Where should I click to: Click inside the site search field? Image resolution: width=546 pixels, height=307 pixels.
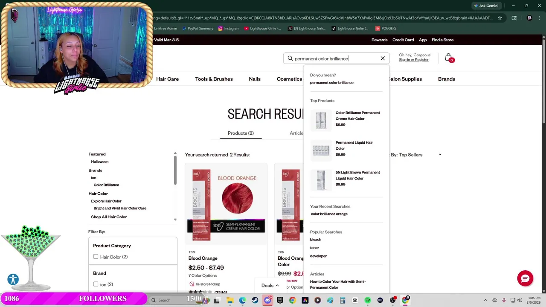point(336,58)
